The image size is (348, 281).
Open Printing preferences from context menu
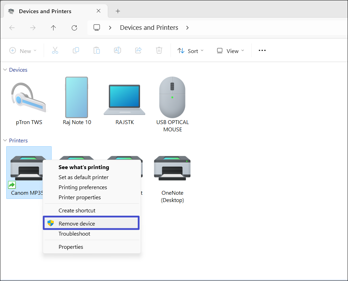[x=83, y=187]
